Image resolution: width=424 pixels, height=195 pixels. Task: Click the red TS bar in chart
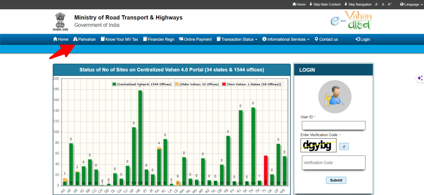pyautogui.click(x=266, y=170)
